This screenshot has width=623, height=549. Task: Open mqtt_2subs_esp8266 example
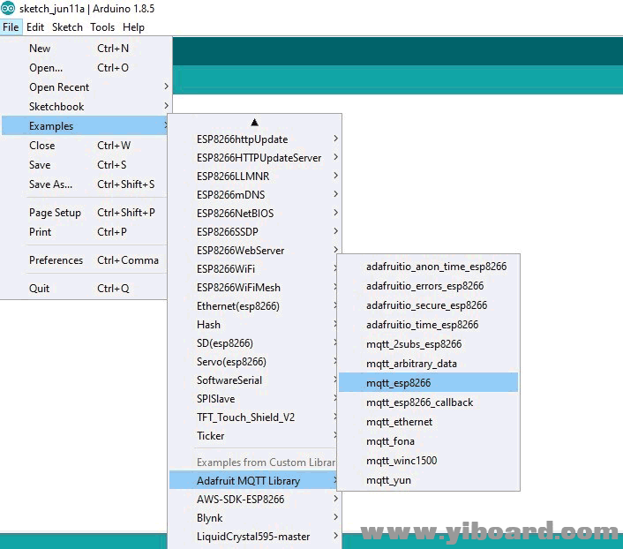pos(428,344)
